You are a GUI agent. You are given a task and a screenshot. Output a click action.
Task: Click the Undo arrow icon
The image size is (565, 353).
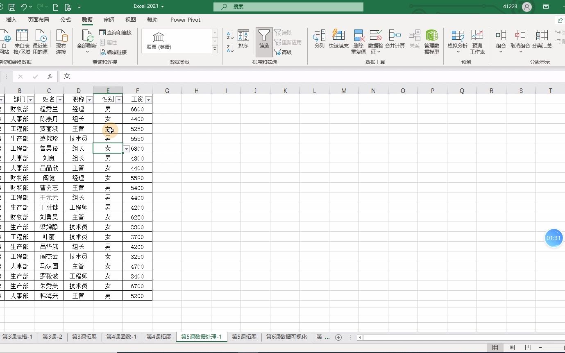point(24,7)
